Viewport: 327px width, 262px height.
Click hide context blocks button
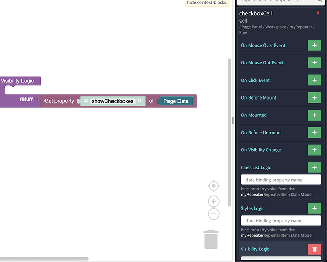pos(207,3)
